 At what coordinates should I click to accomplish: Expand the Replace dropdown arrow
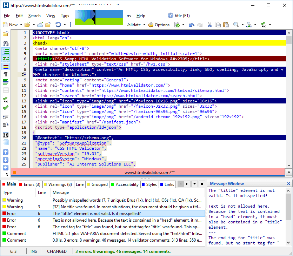click(x=255, y=25)
